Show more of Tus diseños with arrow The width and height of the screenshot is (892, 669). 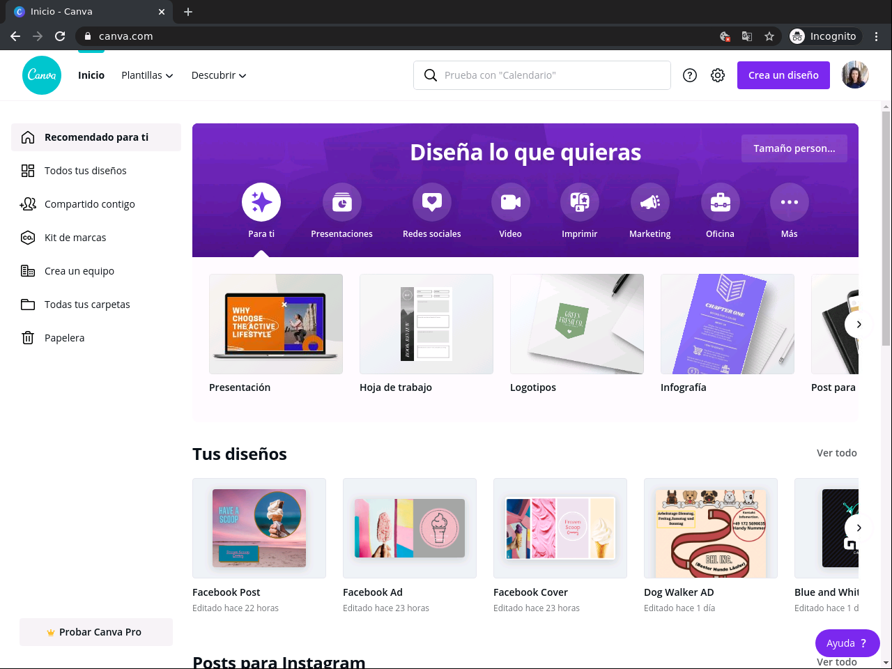(859, 528)
